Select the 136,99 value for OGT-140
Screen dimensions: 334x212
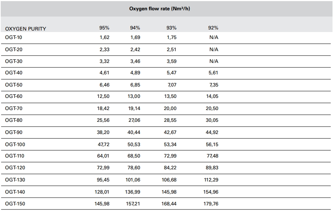pos(132,192)
